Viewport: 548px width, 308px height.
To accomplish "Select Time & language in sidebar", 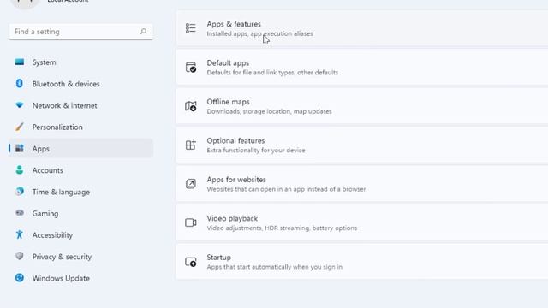I will pos(81,192).
